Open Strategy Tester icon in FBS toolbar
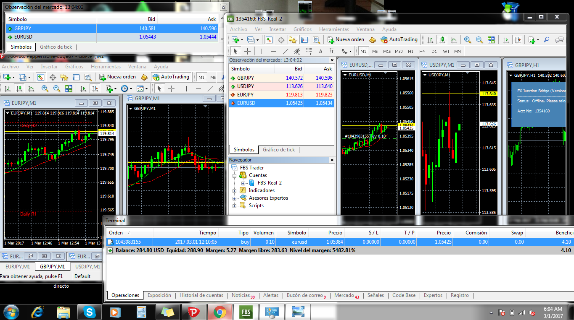The width and height of the screenshot is (574, 320). pyautogui.click(x=316, y=39)
